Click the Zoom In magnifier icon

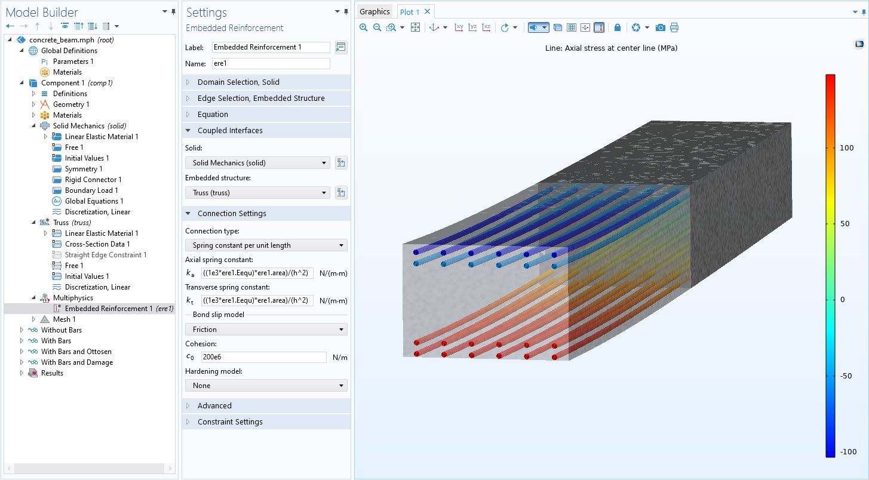tap(363, 27)
